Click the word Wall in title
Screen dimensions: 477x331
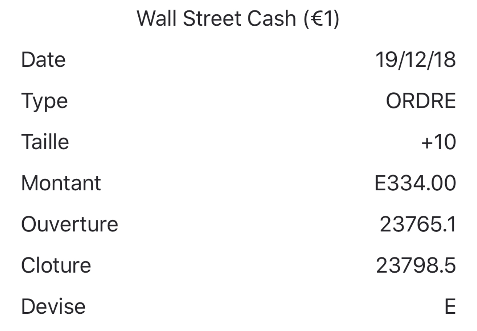point(157,18)
